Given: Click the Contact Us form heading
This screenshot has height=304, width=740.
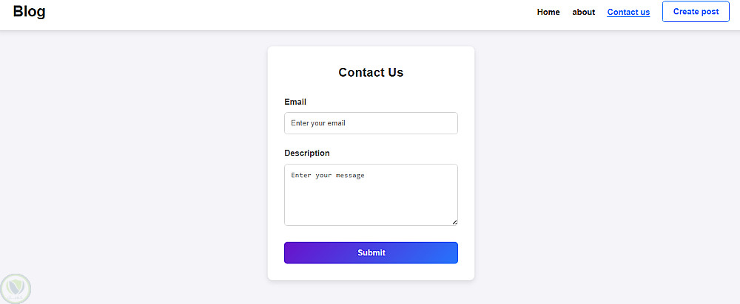Looking at the screenshot, I should (x=371, y=72).
